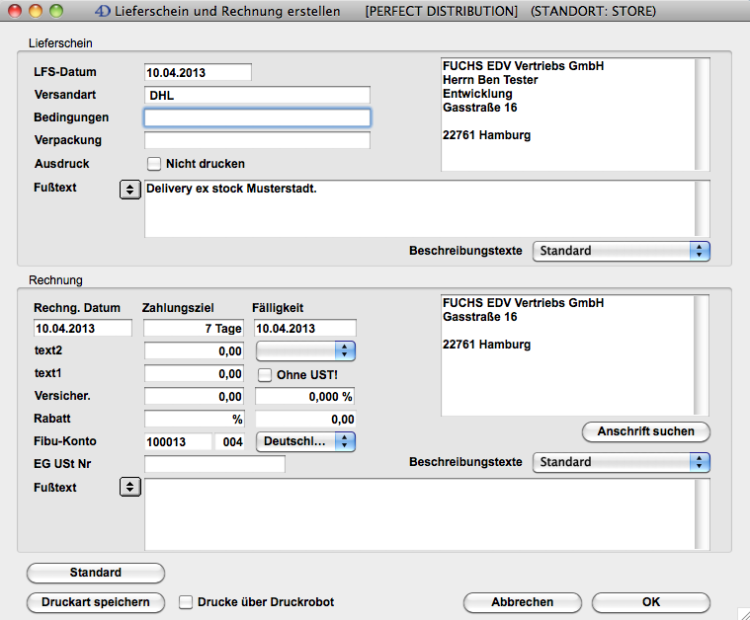
Task: Click the Rechnung Fußtext stepper icon
Action: coord(129,487)
